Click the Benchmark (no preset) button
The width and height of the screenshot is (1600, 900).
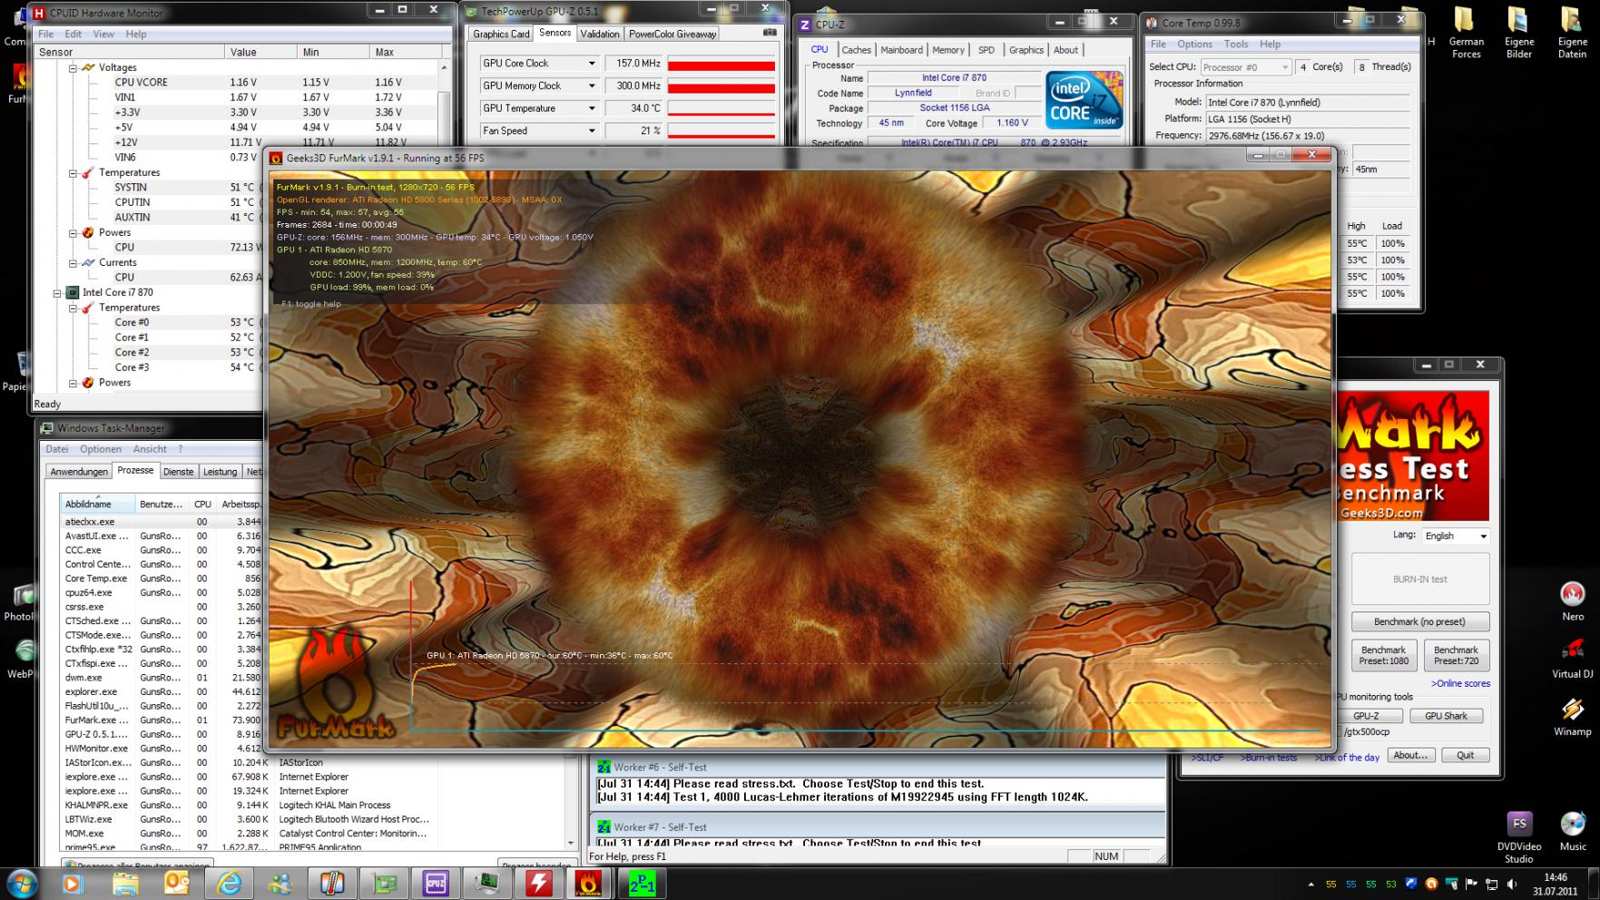1419,622
